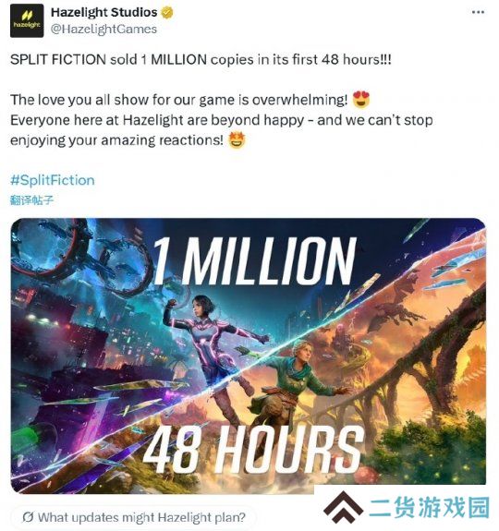The image size is (499, 531).
Task: Click the Grok icon beside the suggested question
Action: pos(28,517)
